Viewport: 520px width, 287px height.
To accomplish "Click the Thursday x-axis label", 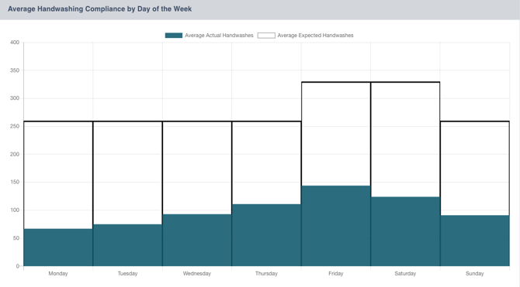I will pyautogui.click(x=266, y=273).
